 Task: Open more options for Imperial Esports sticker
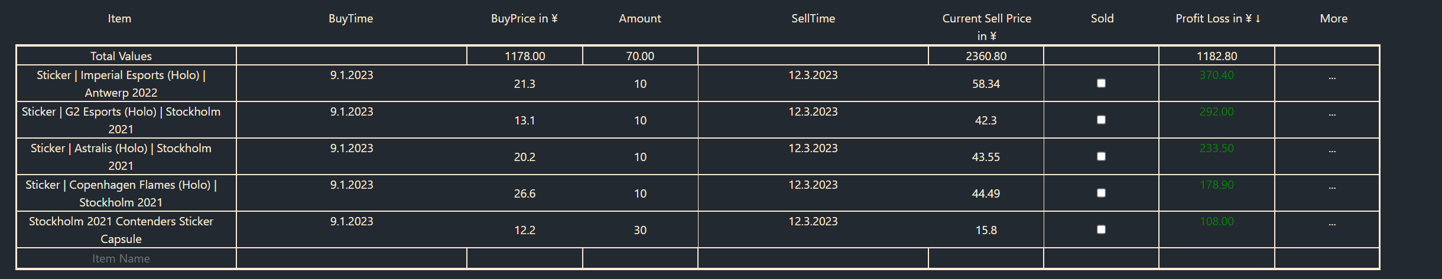[x=1332, y=77]
